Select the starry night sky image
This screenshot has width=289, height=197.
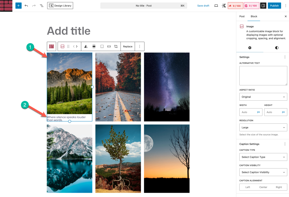coord(167,87)
